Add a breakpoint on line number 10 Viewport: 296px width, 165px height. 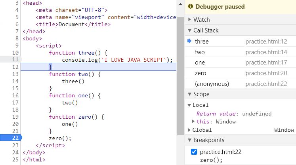click(x=15, y=53)
